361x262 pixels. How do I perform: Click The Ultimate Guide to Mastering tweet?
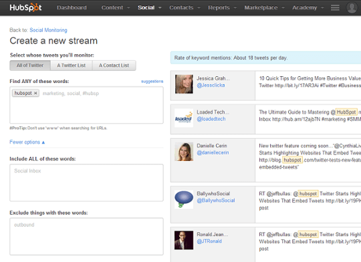(x=310, y=116)
